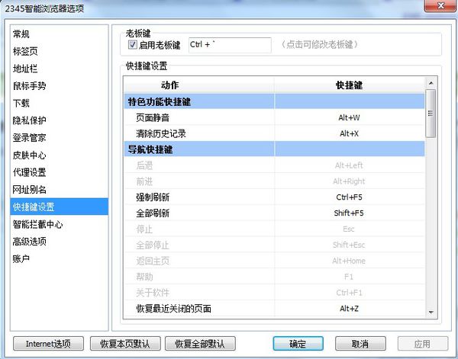Image resolution: width=458 pixels, height=359 pixels.
Task: Click 恢复全部默认 button
Action: [x=200, y=344]
